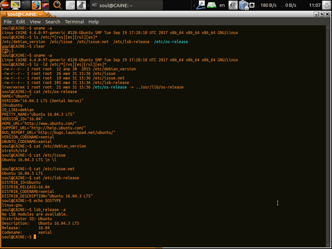Open the Help menu
This screenshot has width=332, height=249.
tap(94, 22)
